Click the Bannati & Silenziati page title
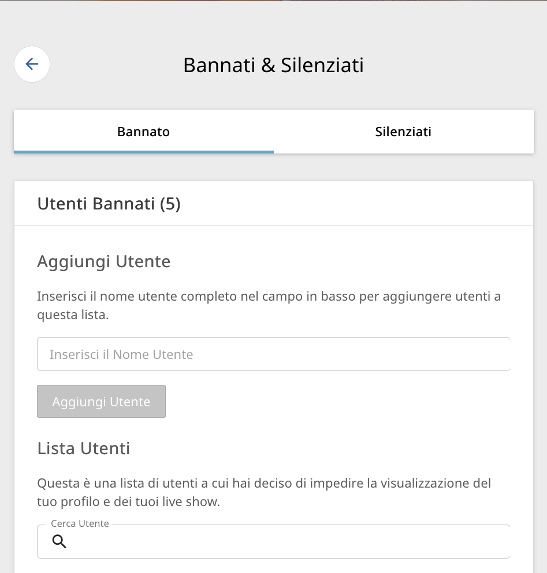547x573 pixels. pos(273,65)
